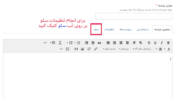Open the اندازه قلم font size dropdown
This screenshot has width=176, height=99.
pos(109,49)
